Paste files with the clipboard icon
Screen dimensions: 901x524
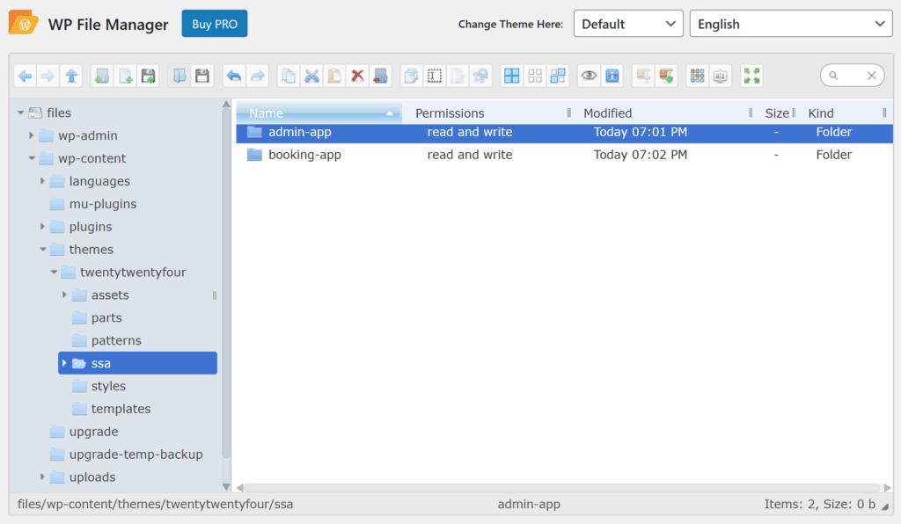tap(334, 76)
